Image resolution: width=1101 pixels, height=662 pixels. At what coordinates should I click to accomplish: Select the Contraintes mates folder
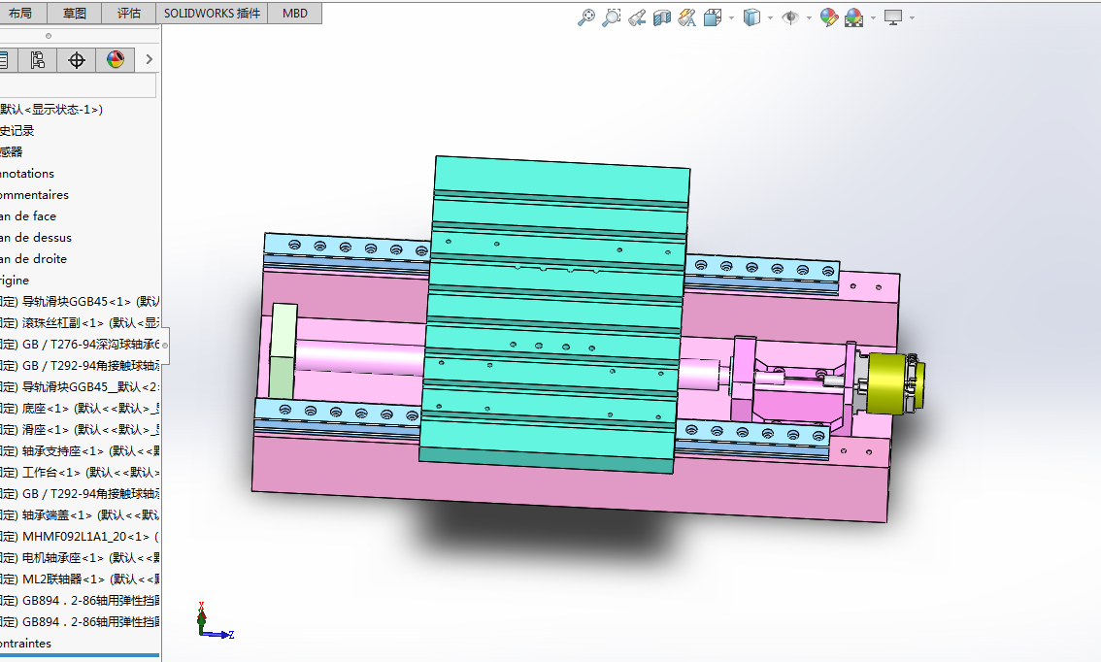pos(25,643)
